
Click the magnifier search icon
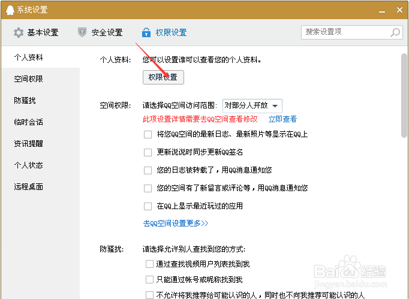[395, 32]
